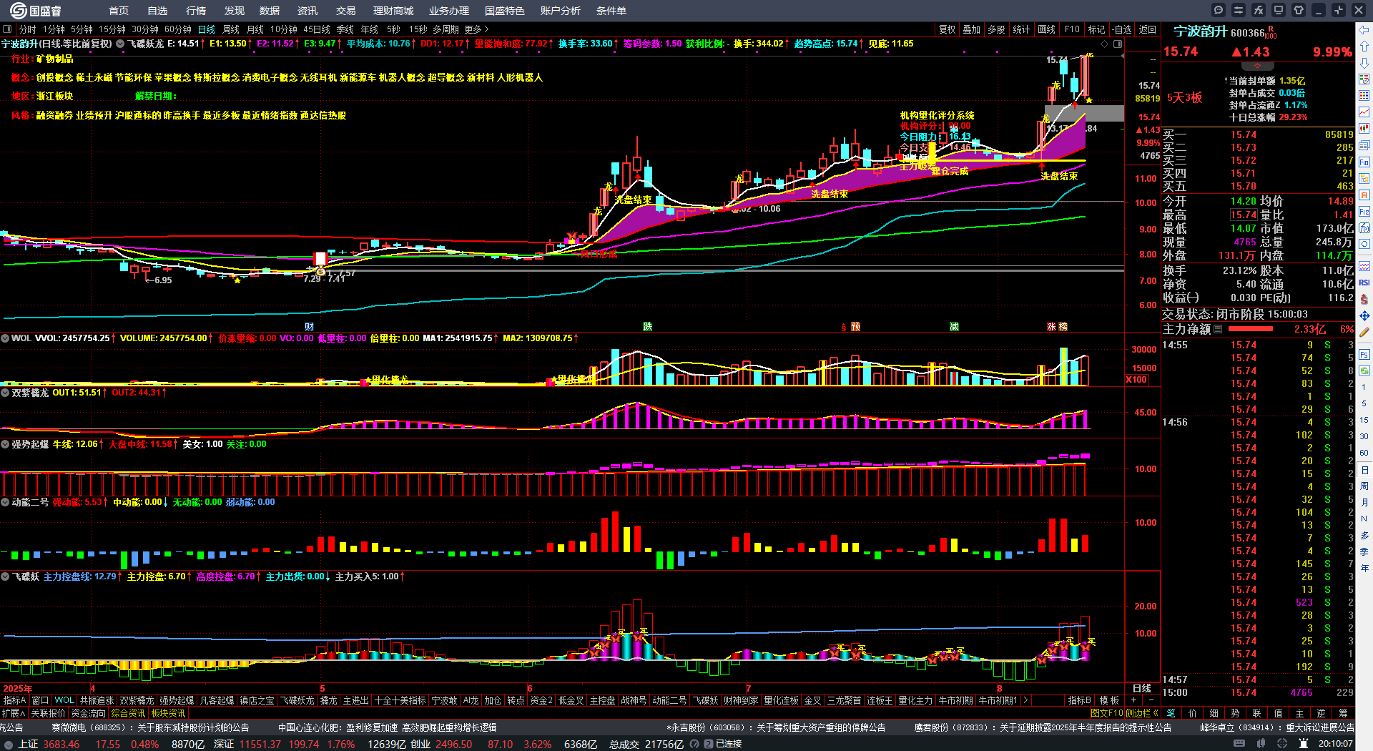Open the sliders settings icon in title bar
Viewport: 1373px width, 751px height.
pyautogui.click(x=1239, y=10)
